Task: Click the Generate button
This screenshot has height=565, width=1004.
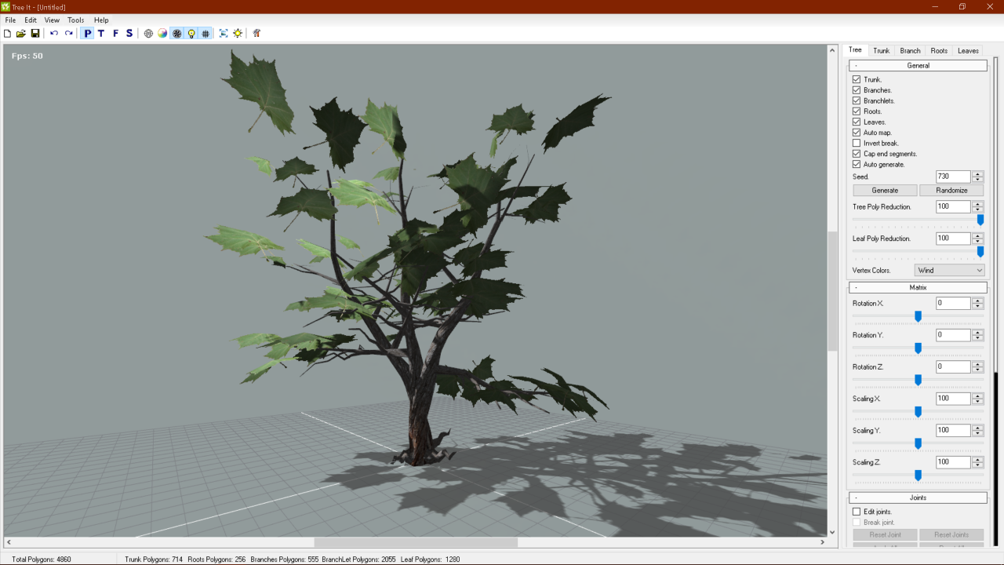Action: point(885,191)
